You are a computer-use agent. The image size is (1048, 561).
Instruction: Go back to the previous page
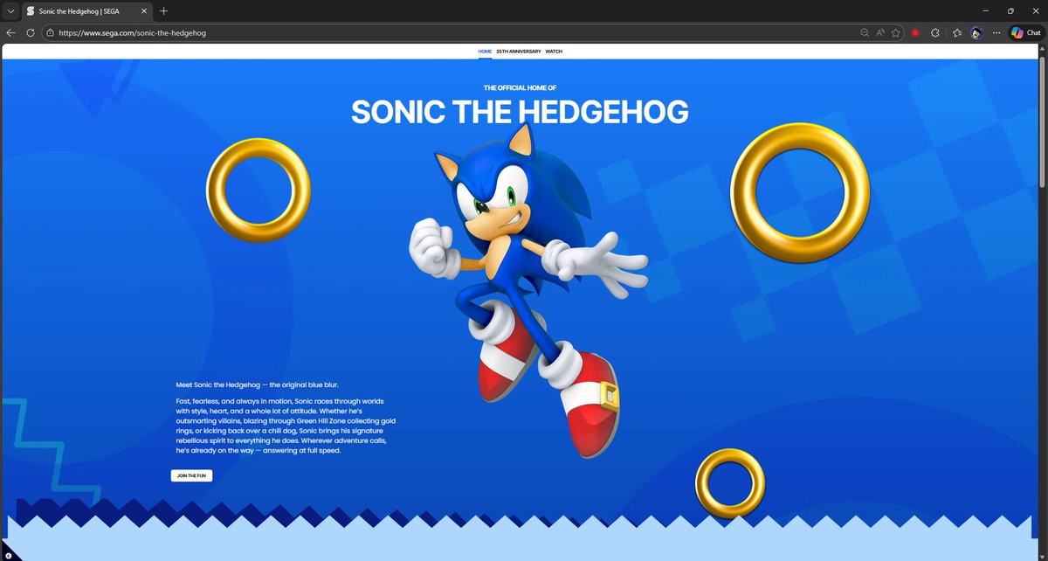tap(10, 32)
